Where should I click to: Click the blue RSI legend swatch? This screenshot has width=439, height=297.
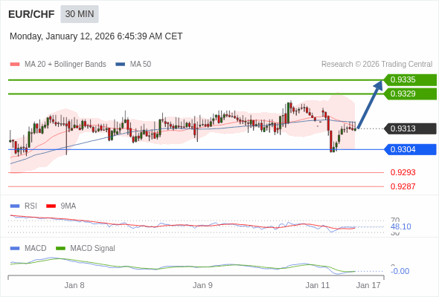(15, 206)
